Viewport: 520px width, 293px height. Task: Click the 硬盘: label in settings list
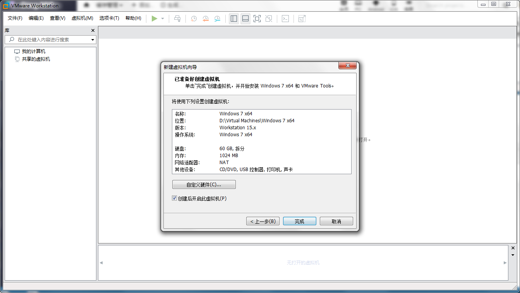[180, 149]
